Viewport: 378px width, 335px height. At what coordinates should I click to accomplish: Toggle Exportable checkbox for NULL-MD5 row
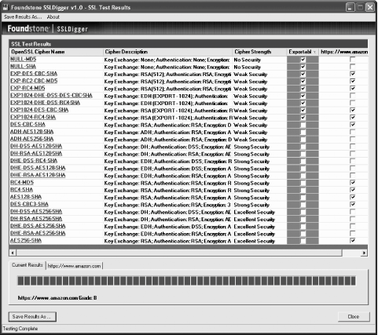coord(303,60)
